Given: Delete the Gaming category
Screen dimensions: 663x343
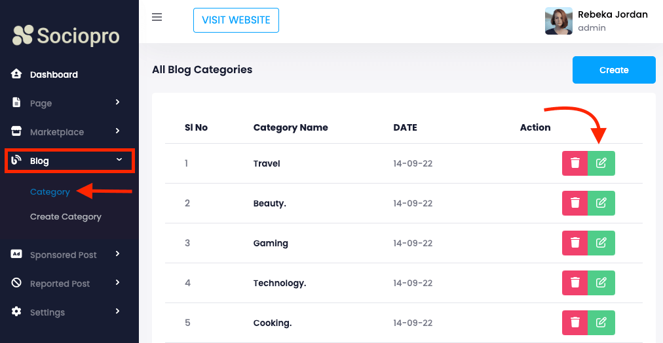Looking at the screenshot, I should (x=575, y=243).
